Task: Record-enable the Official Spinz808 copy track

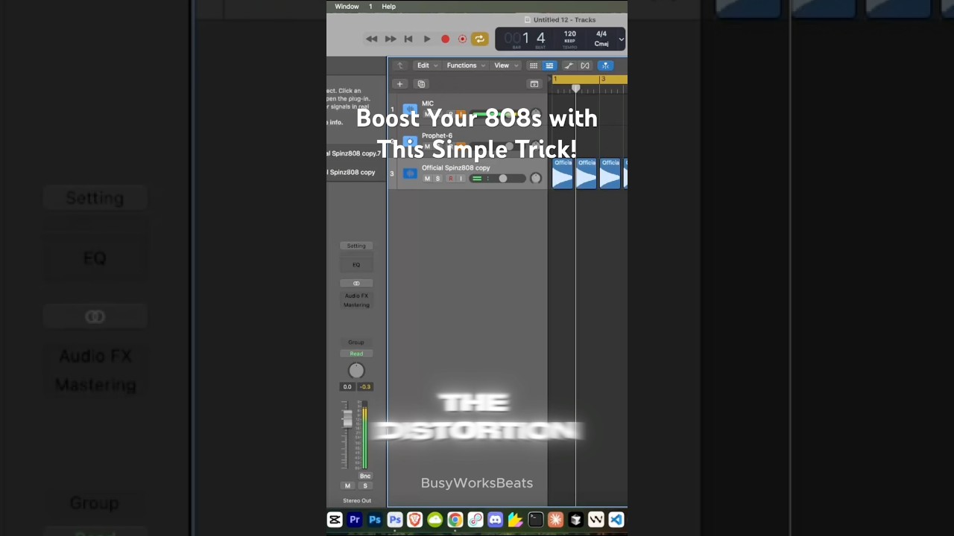Action: [x=449, y=179]
